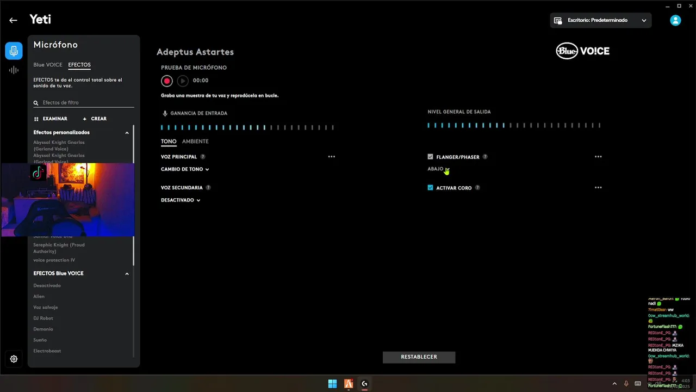This screenshot has height=392, width=696.
Task: Disable the Activar Coro checkbox
Action: 430,187
